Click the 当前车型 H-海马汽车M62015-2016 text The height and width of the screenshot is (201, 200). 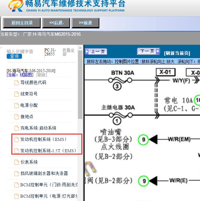[x=41, y=34]
